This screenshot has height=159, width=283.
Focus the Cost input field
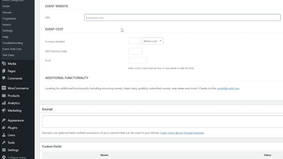click(138, 60)
